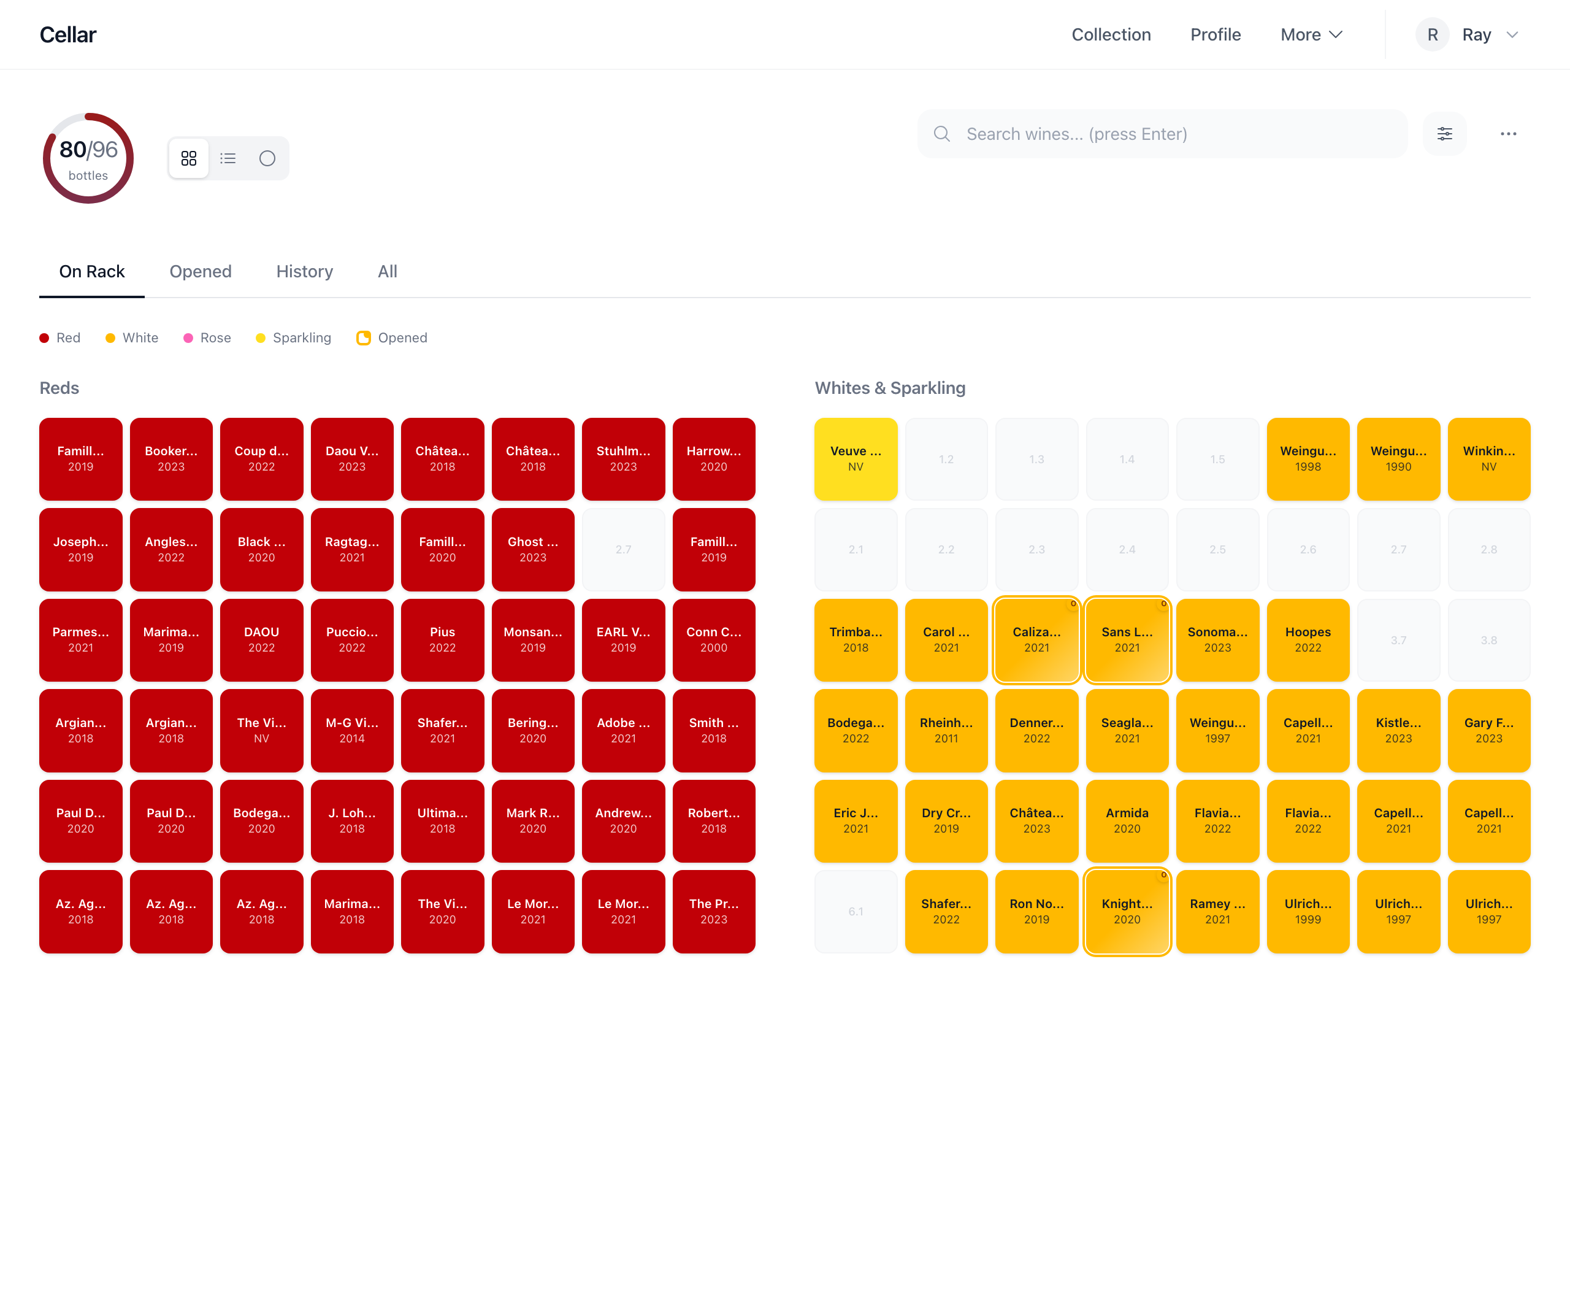
Task: Open the Ulrich... 1999 bottle tile
Action: 1308,912
